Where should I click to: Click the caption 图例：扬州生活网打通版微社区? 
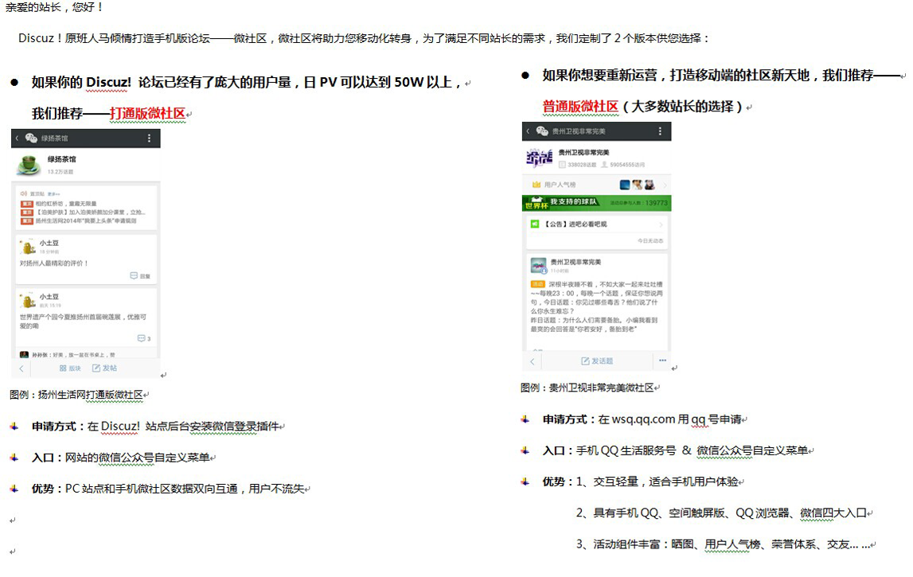(76, 395)
